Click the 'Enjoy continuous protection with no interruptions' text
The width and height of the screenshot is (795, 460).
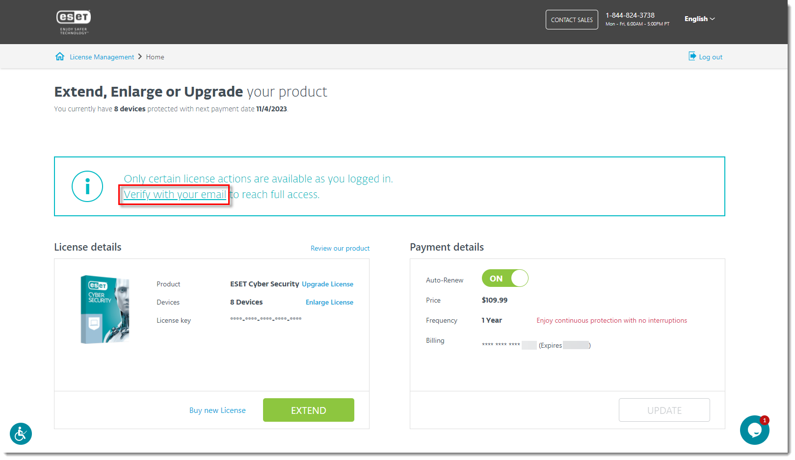611,320
